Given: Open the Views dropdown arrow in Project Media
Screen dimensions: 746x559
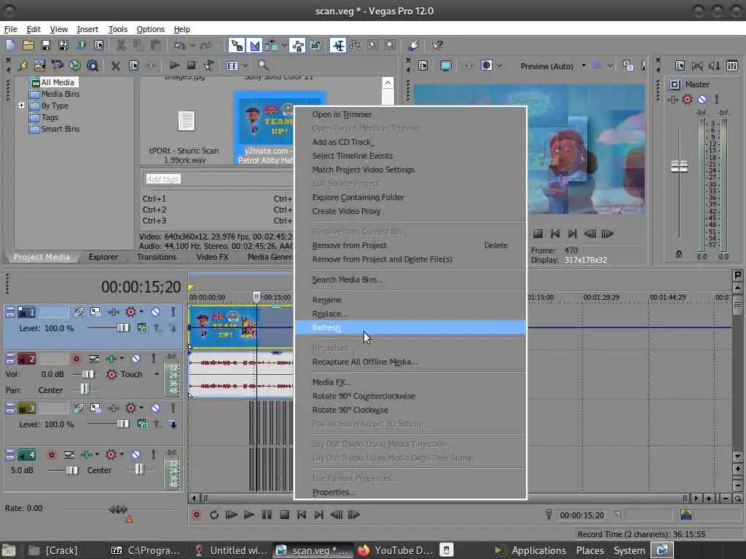Looking at the screenshot, I should pos(245,65).
